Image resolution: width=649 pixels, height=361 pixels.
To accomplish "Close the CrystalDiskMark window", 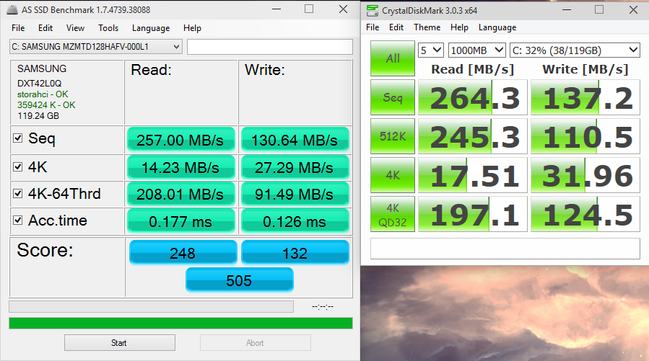I will coord(632,10).
